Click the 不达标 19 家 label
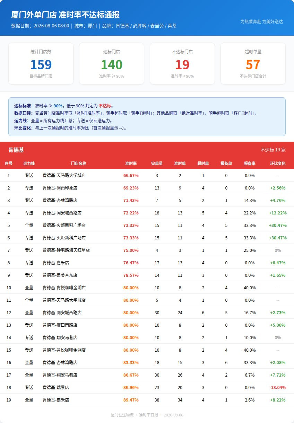This screenshot has width=294, height=423. coord(273,150)
